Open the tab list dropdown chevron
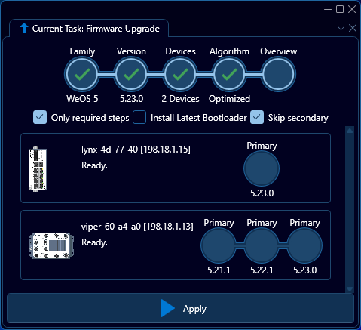This screenshot has height=330, width=361. click(x=341, y=28)
